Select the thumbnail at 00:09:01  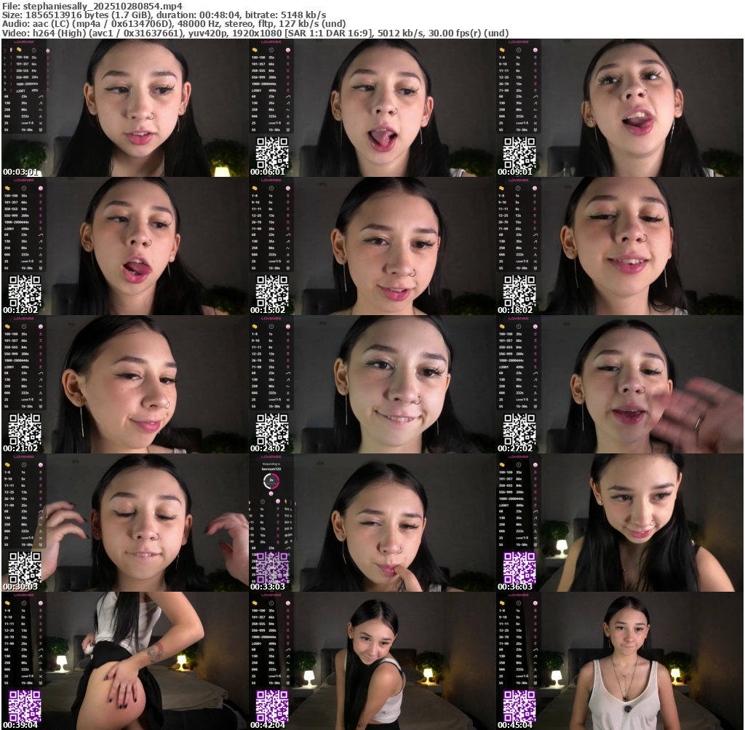click(620, 108)
